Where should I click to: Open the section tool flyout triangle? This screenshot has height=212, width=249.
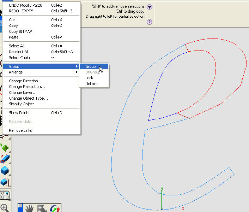[x=10, y=186]
